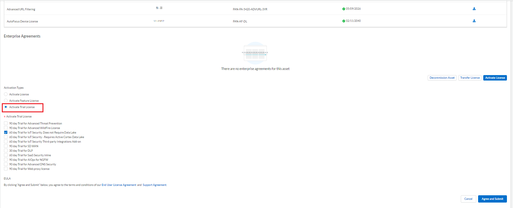Download the AutoFocus Device License key
This screenshot has width=513, height=208.
click(x=474, y=21)
